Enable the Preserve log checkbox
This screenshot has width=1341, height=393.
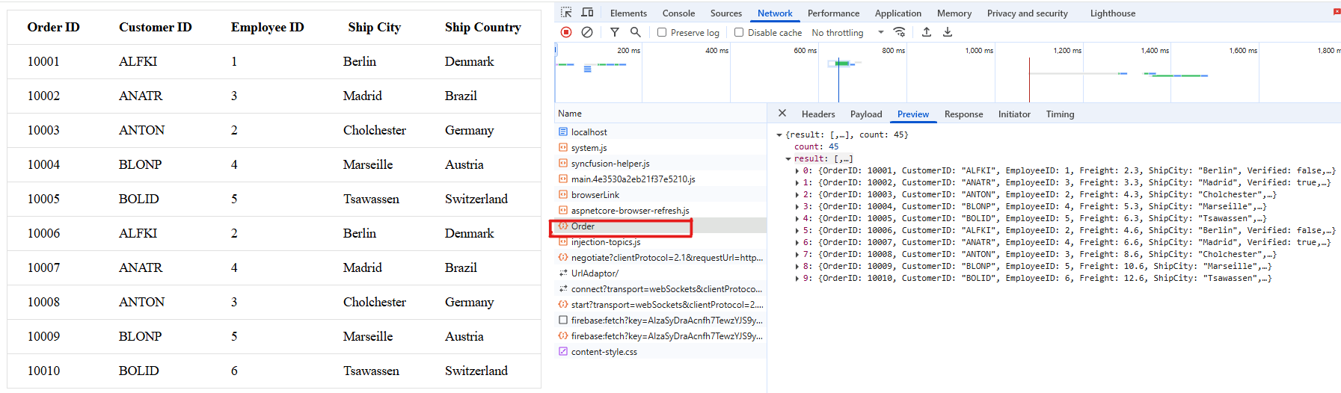[x=662, y=33]
